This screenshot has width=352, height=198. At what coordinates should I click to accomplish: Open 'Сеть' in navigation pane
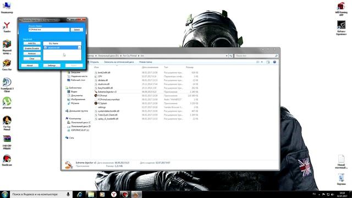(71, 137)
